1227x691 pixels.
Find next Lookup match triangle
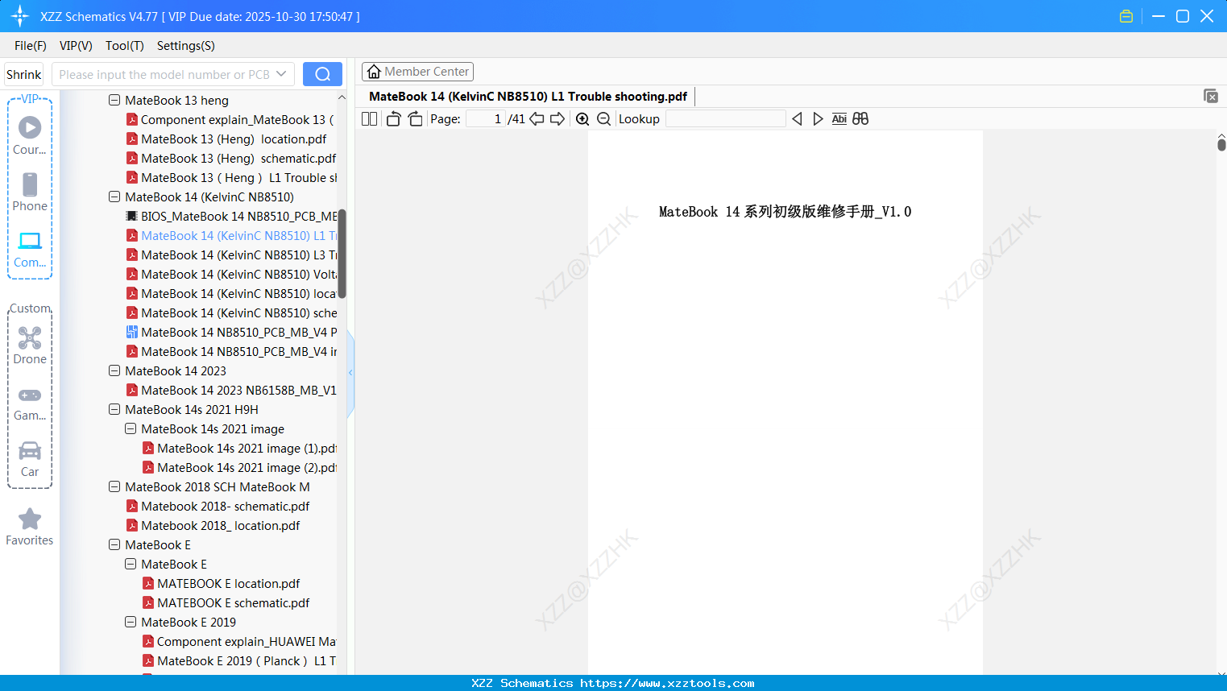click(x=818, y=119)
